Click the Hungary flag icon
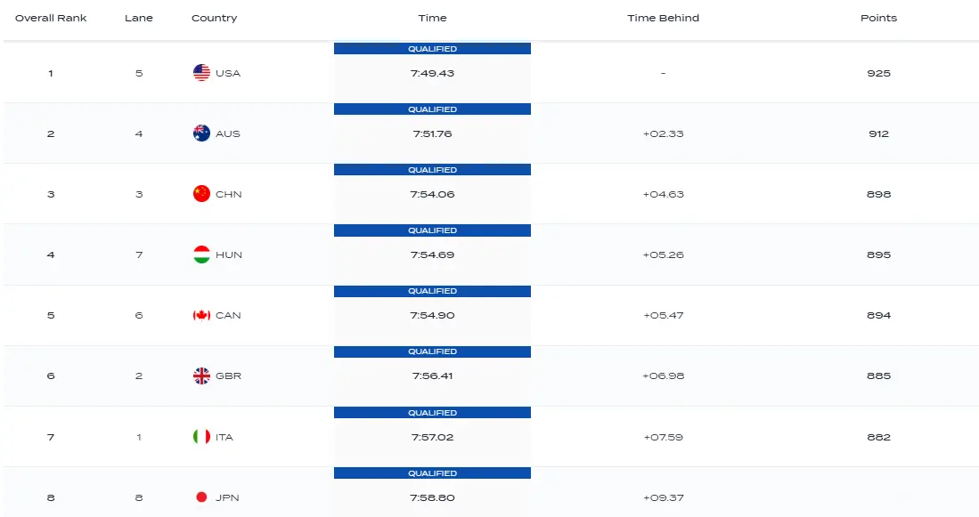 click(x=201, y=254)
